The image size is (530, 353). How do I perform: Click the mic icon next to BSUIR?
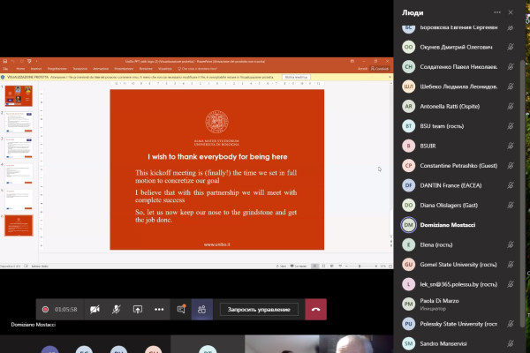point(511,146)
